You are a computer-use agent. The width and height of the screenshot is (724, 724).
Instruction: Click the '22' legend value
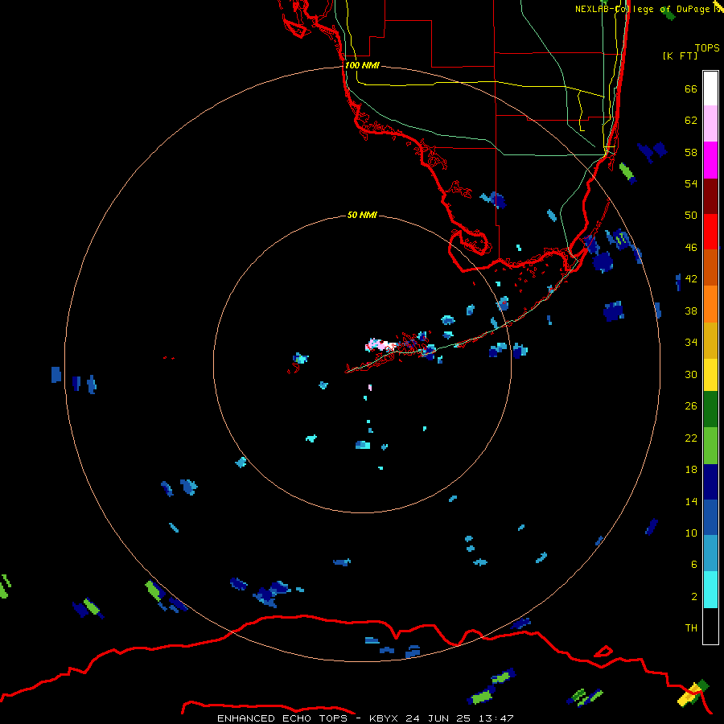(x=691, y=438)
